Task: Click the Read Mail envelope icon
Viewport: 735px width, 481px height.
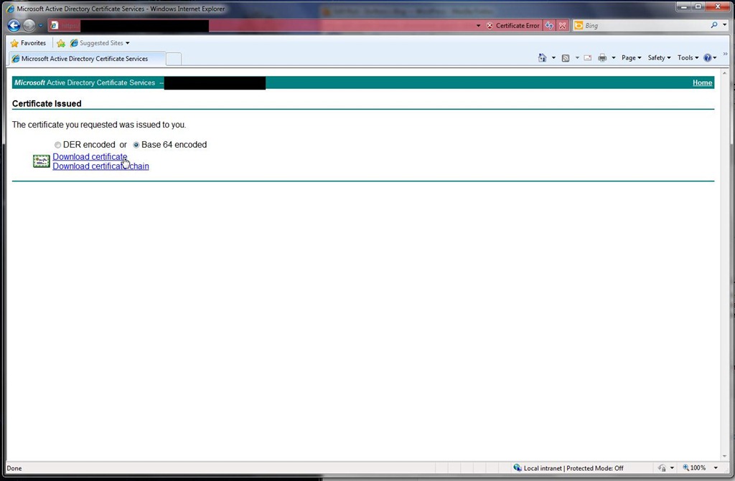Action: click(x=587, y=58)
